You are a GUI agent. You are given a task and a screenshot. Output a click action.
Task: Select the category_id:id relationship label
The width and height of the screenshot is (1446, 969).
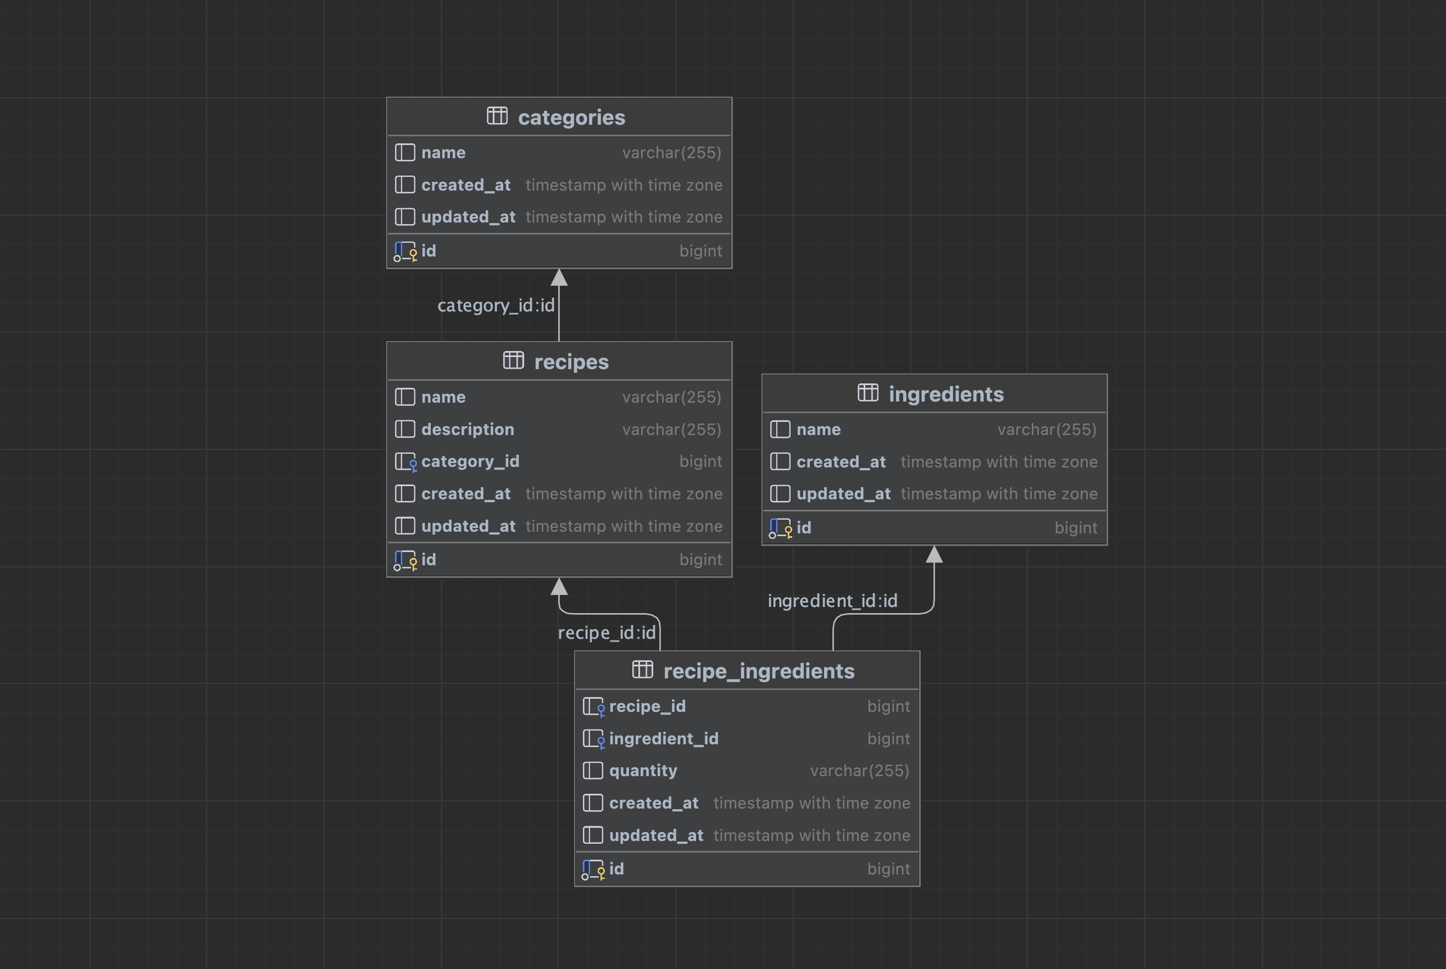click(496, 305)
